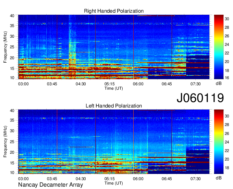Click the 20 MHz frequency tick on Left Handed plot
233x189 pixels.
(12, 152)
